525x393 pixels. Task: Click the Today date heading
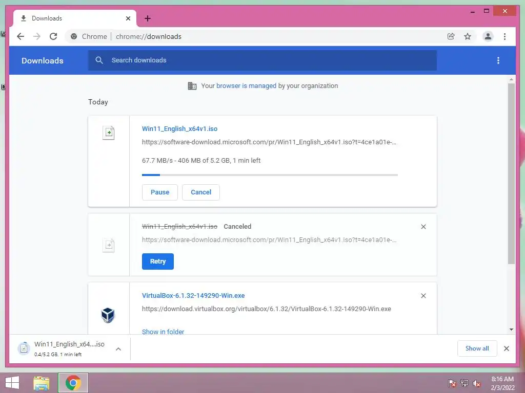98,102
